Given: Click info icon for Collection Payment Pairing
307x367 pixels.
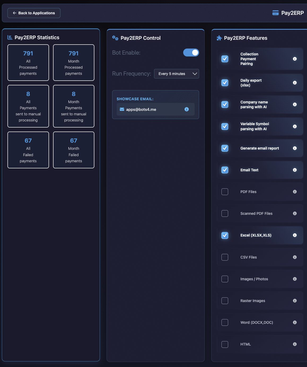Looking at the screenshot, I should pos(295,59).
